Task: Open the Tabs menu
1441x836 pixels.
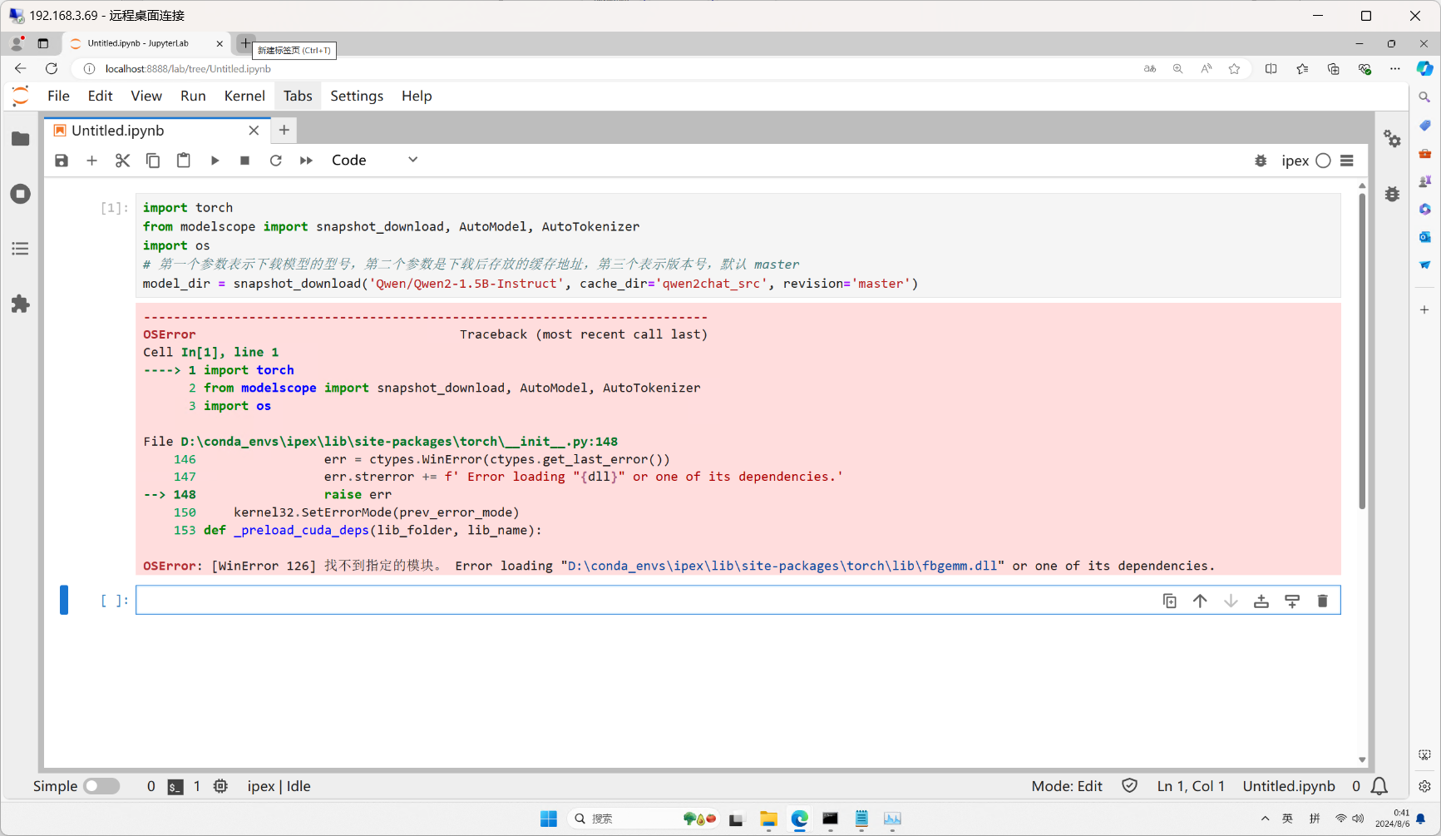Action: tap(298, 96)
